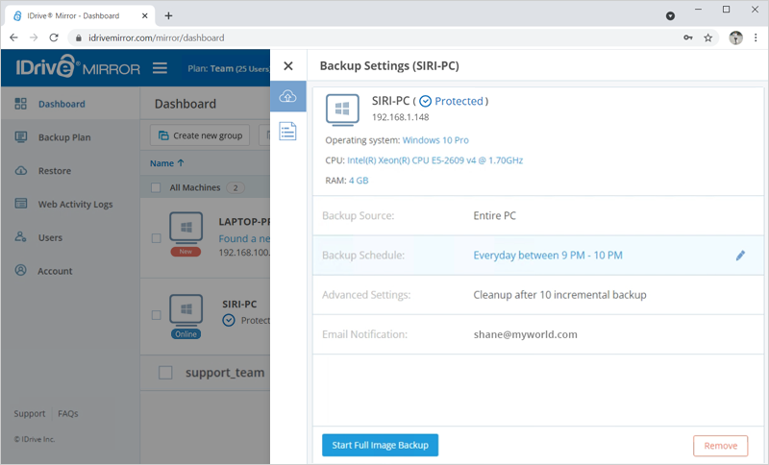Click the 'Found a ne' link on LAPTOP row
Image resolution: width=769 pixels, height=465 pixels.
(244, 238)
